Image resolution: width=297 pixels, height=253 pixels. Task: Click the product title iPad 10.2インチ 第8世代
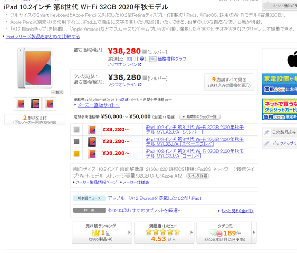point(86,7)
